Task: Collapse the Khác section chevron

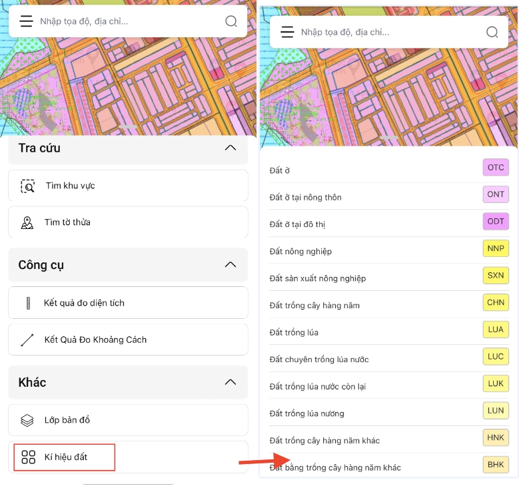Action: coord(231,382)
